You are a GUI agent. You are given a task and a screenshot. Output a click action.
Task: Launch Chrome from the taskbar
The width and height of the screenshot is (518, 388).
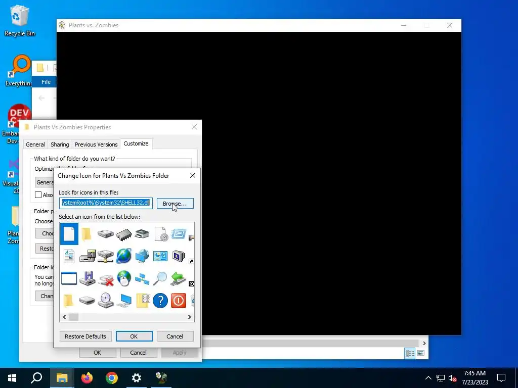click(112, 378)
